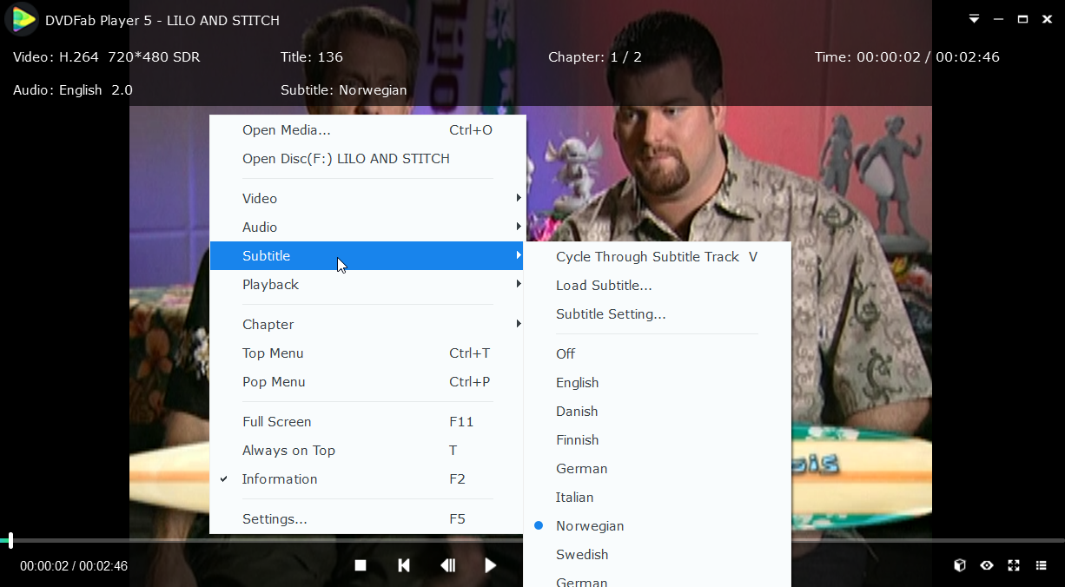Screen dimensions: 1065x587
Task: Jump to previous chapter icon
Action: tap(404, 565)
